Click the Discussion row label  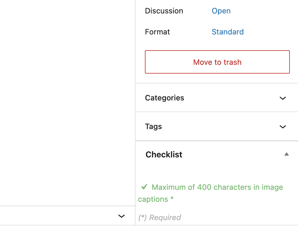pos(164,11)
